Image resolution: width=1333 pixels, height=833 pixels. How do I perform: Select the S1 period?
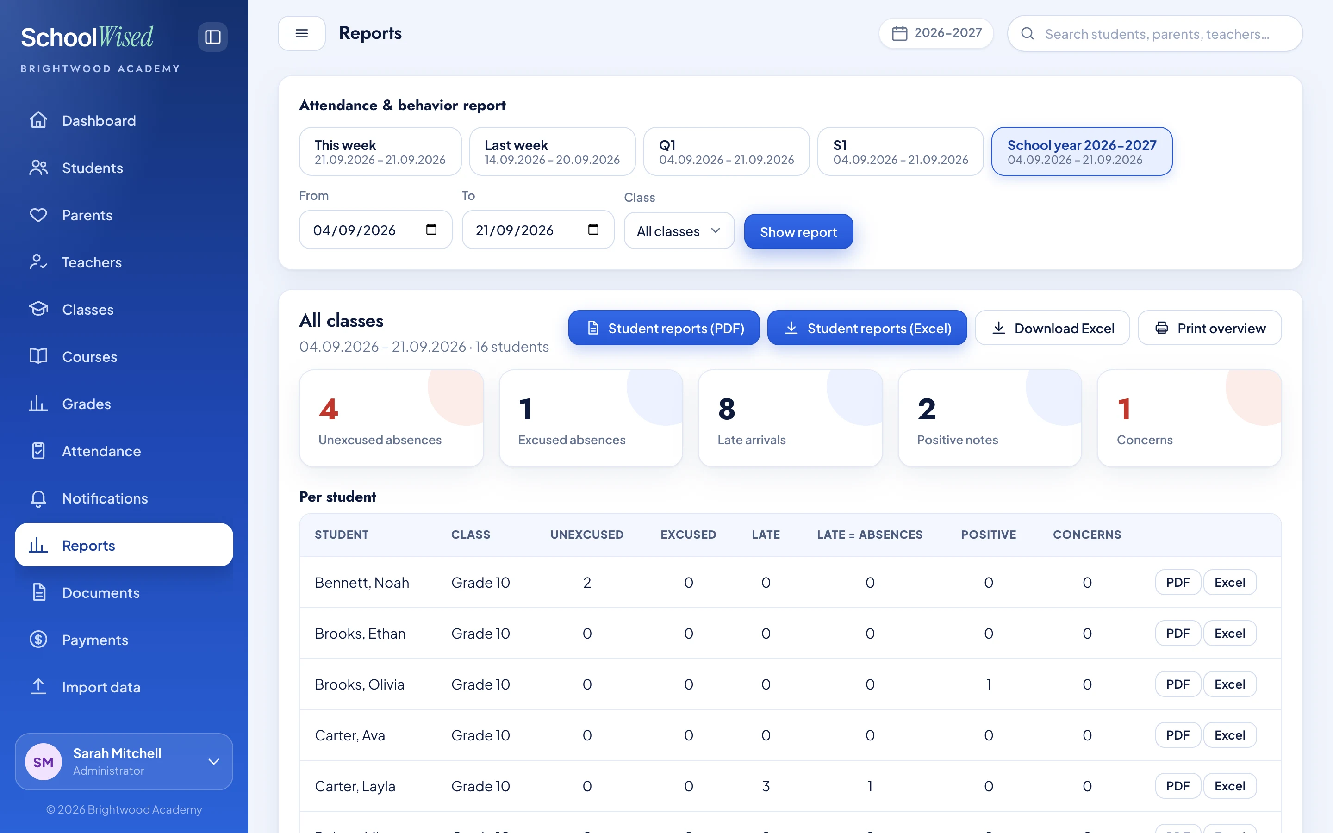[x=900, y=151]
